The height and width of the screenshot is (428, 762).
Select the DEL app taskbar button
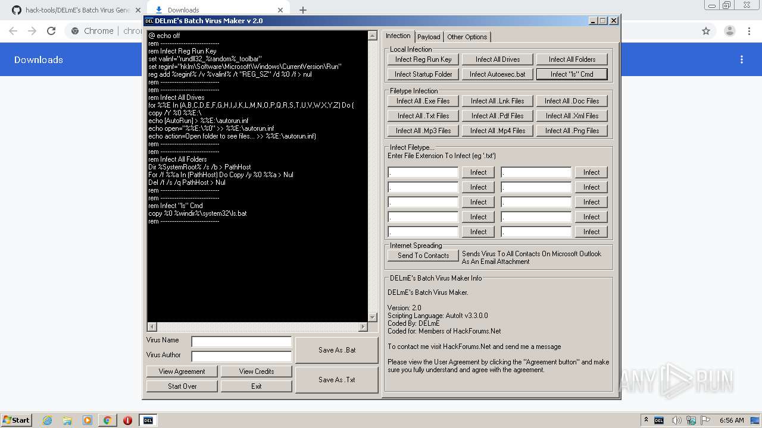click(x=148, y=420)
